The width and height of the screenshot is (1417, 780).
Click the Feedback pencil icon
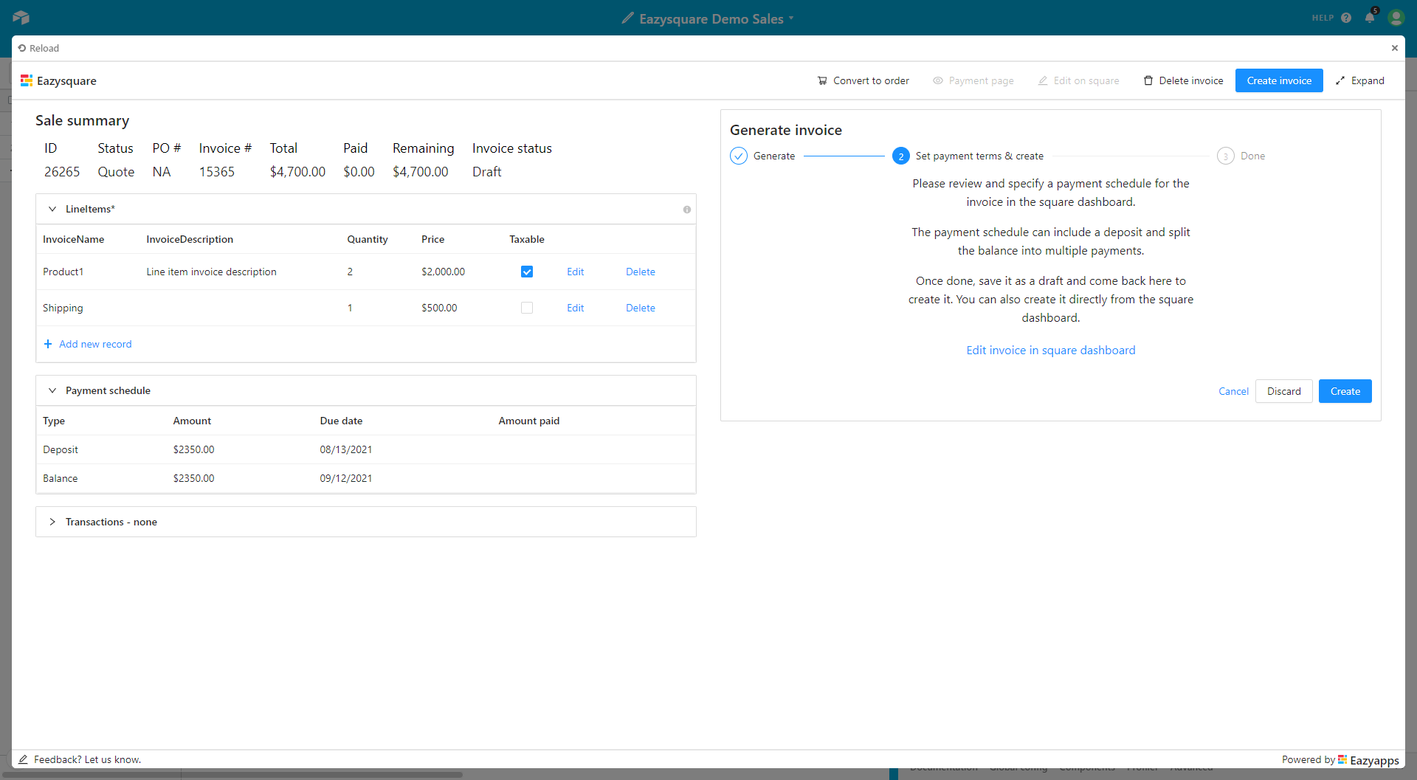(x=23, y=759)
